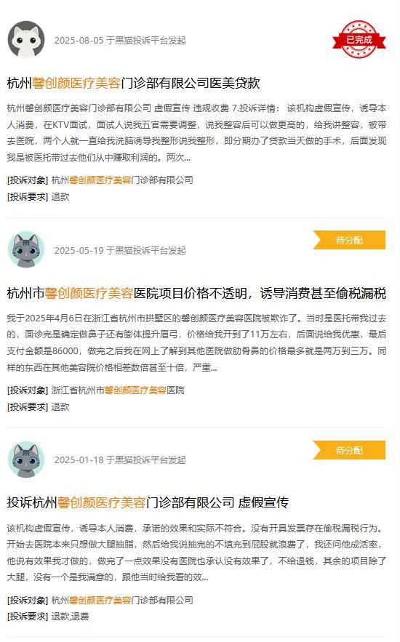The height and width of the screenshot is (642, 400).
Task: Click 投诉对象 company in first complaint
Action: tap(122, 180)
